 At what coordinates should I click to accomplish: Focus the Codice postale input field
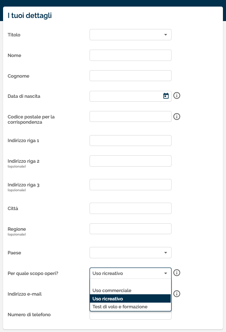[x=130, y=117]
